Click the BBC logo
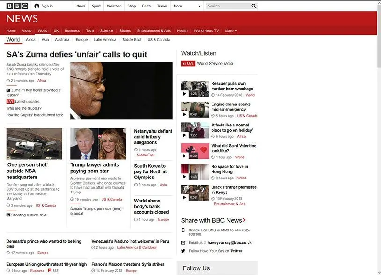Image resolution: width=381 pixels, height=275 pixels. click(17, 6)
